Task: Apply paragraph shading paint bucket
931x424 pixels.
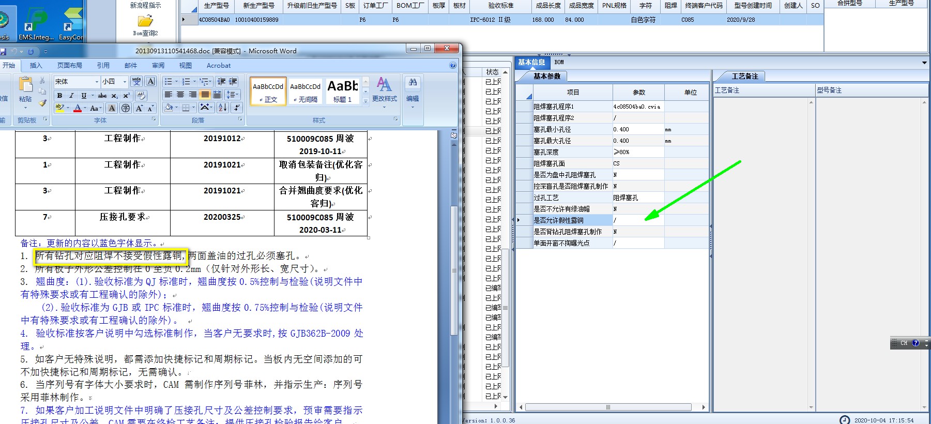Action: click(169, 108)
